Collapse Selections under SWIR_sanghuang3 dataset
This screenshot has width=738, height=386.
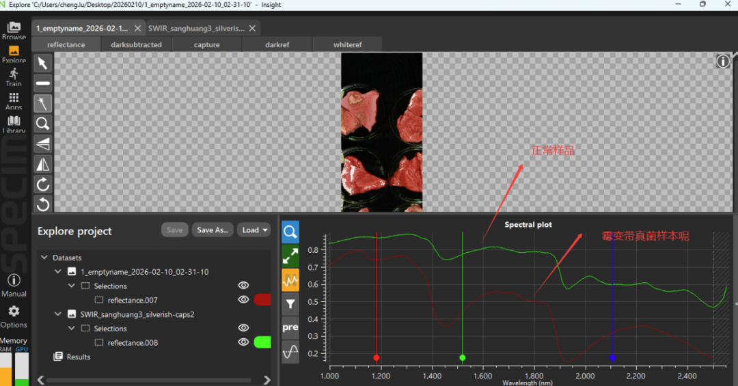pyautogui.click(x=72, y=328)
